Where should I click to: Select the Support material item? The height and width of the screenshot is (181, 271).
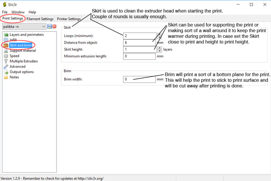point(23,51)
